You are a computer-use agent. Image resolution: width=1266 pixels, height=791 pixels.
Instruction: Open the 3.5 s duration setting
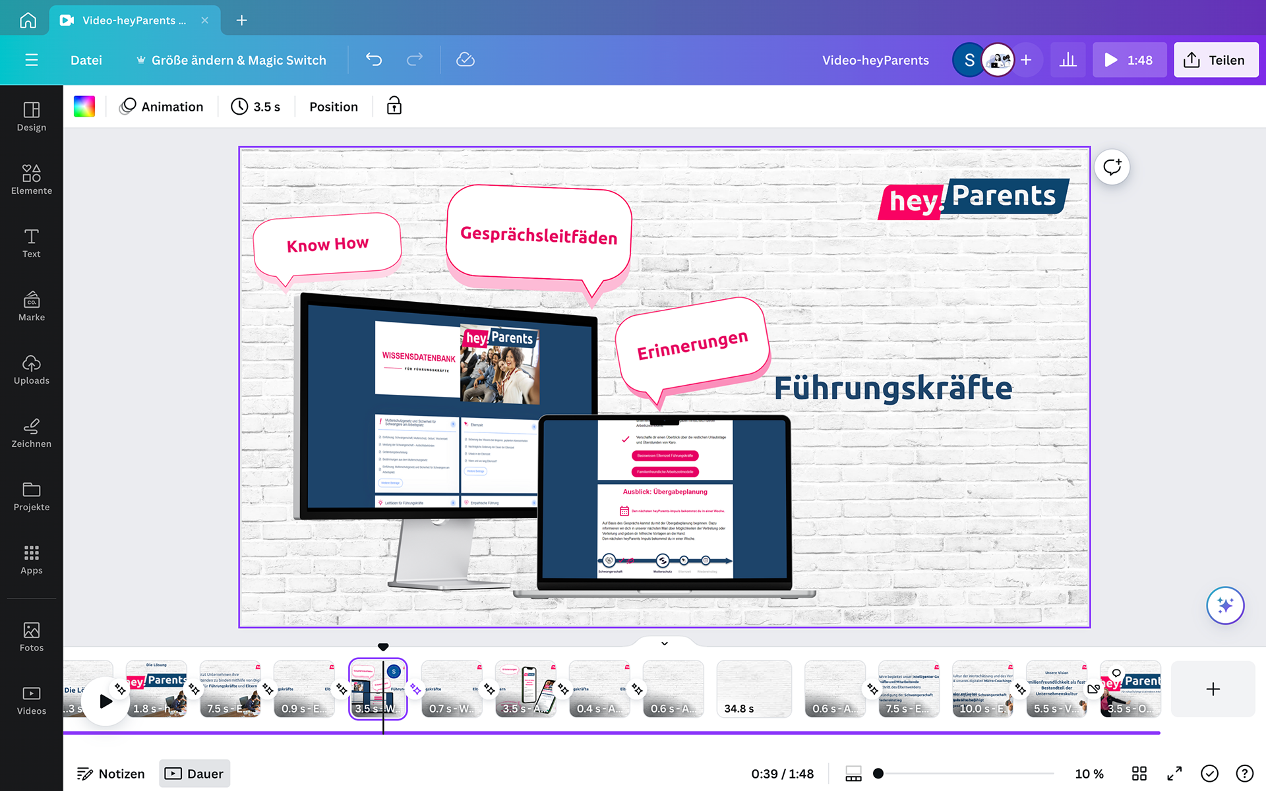pos(256,106)
